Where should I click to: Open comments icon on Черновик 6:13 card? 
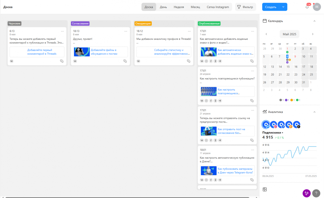tap(62, 61)
